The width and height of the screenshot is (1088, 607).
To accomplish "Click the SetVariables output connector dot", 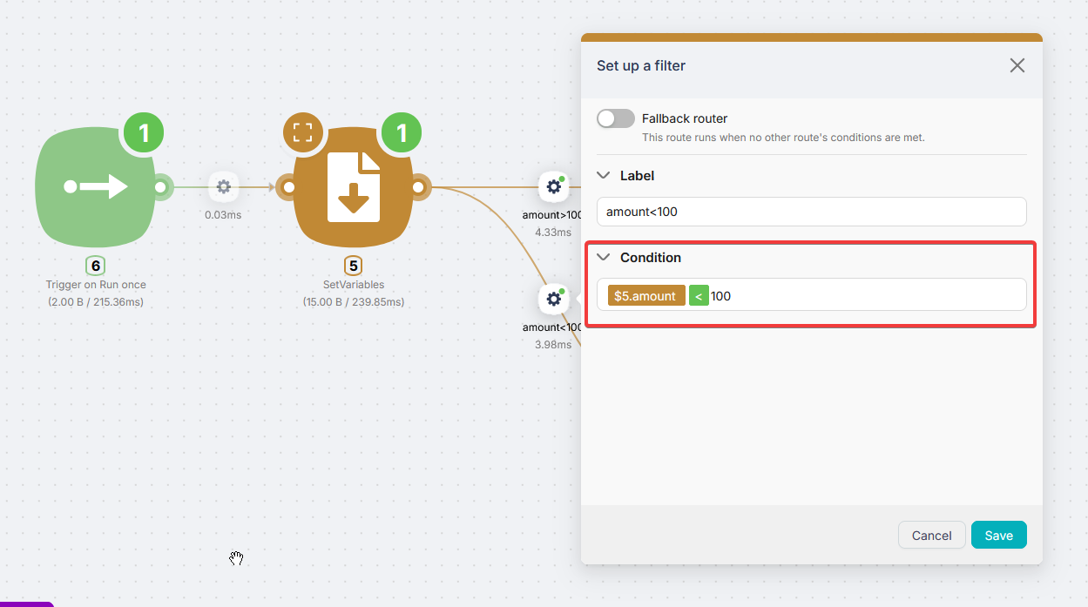I will [418, 186].
